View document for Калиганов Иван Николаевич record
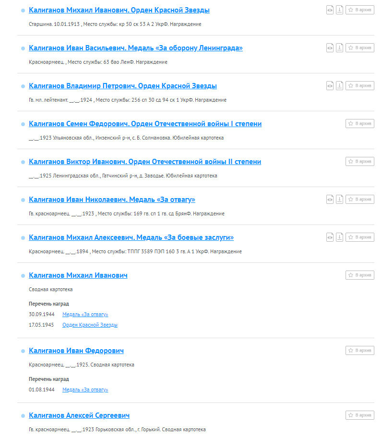 click(x=330, y=200)
